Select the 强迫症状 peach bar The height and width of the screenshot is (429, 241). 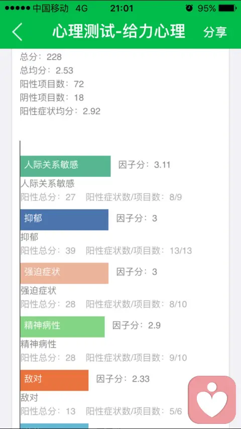64,273
